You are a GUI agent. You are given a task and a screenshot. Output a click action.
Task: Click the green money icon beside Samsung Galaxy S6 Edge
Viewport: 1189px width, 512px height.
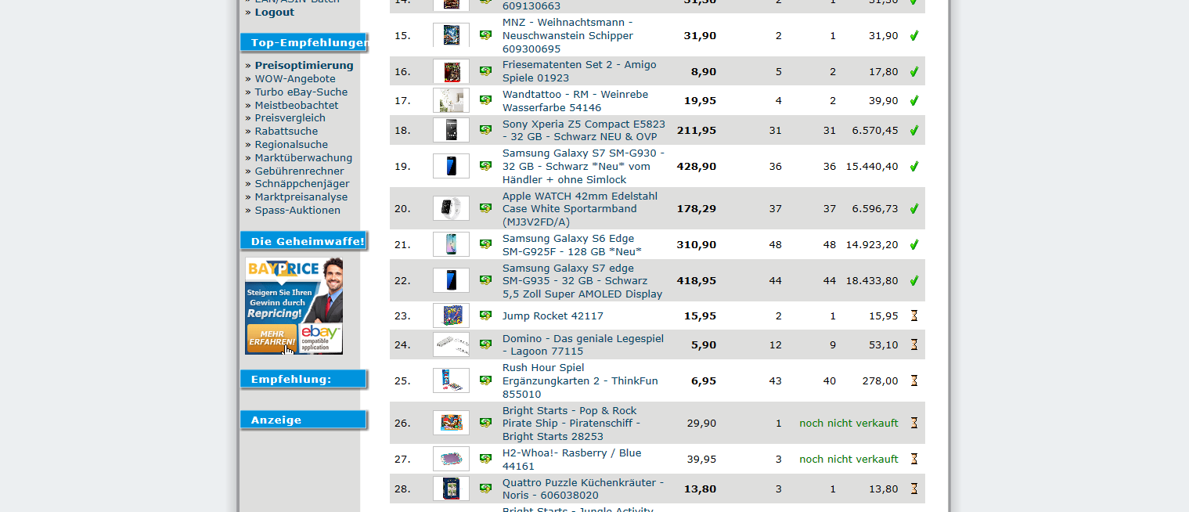point(485,244)
